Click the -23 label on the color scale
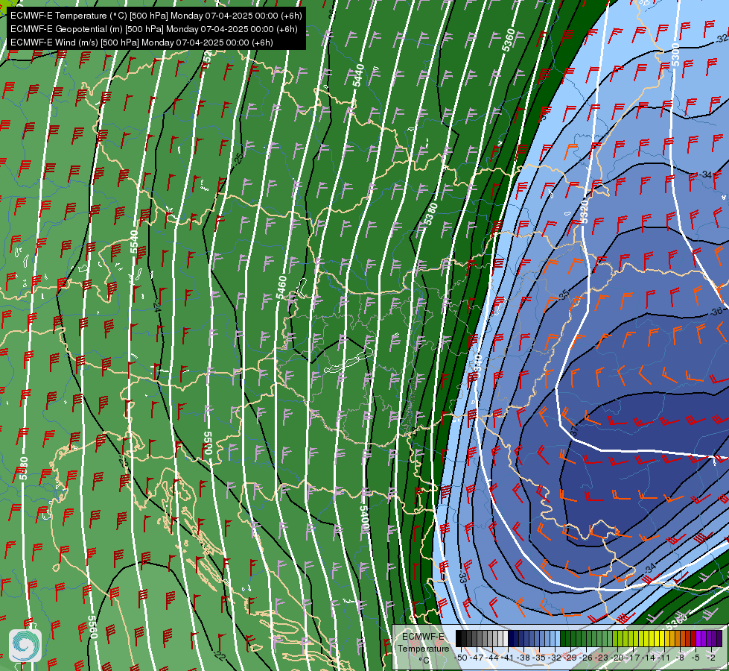The height and width of the screenshot is (671, 729). [x=602, y=658]
